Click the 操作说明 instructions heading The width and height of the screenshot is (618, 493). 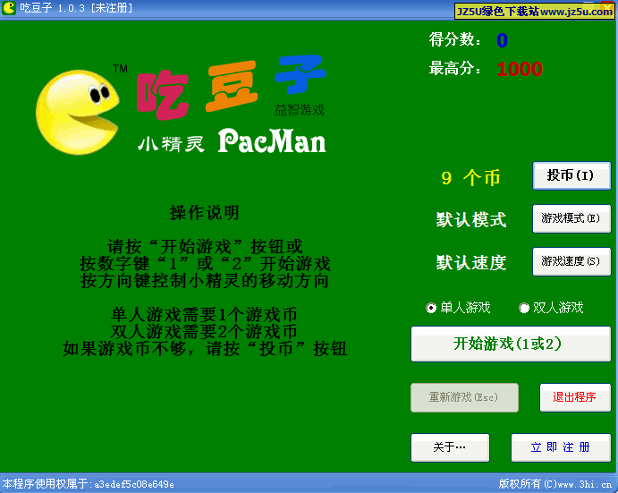click(205, 213)
